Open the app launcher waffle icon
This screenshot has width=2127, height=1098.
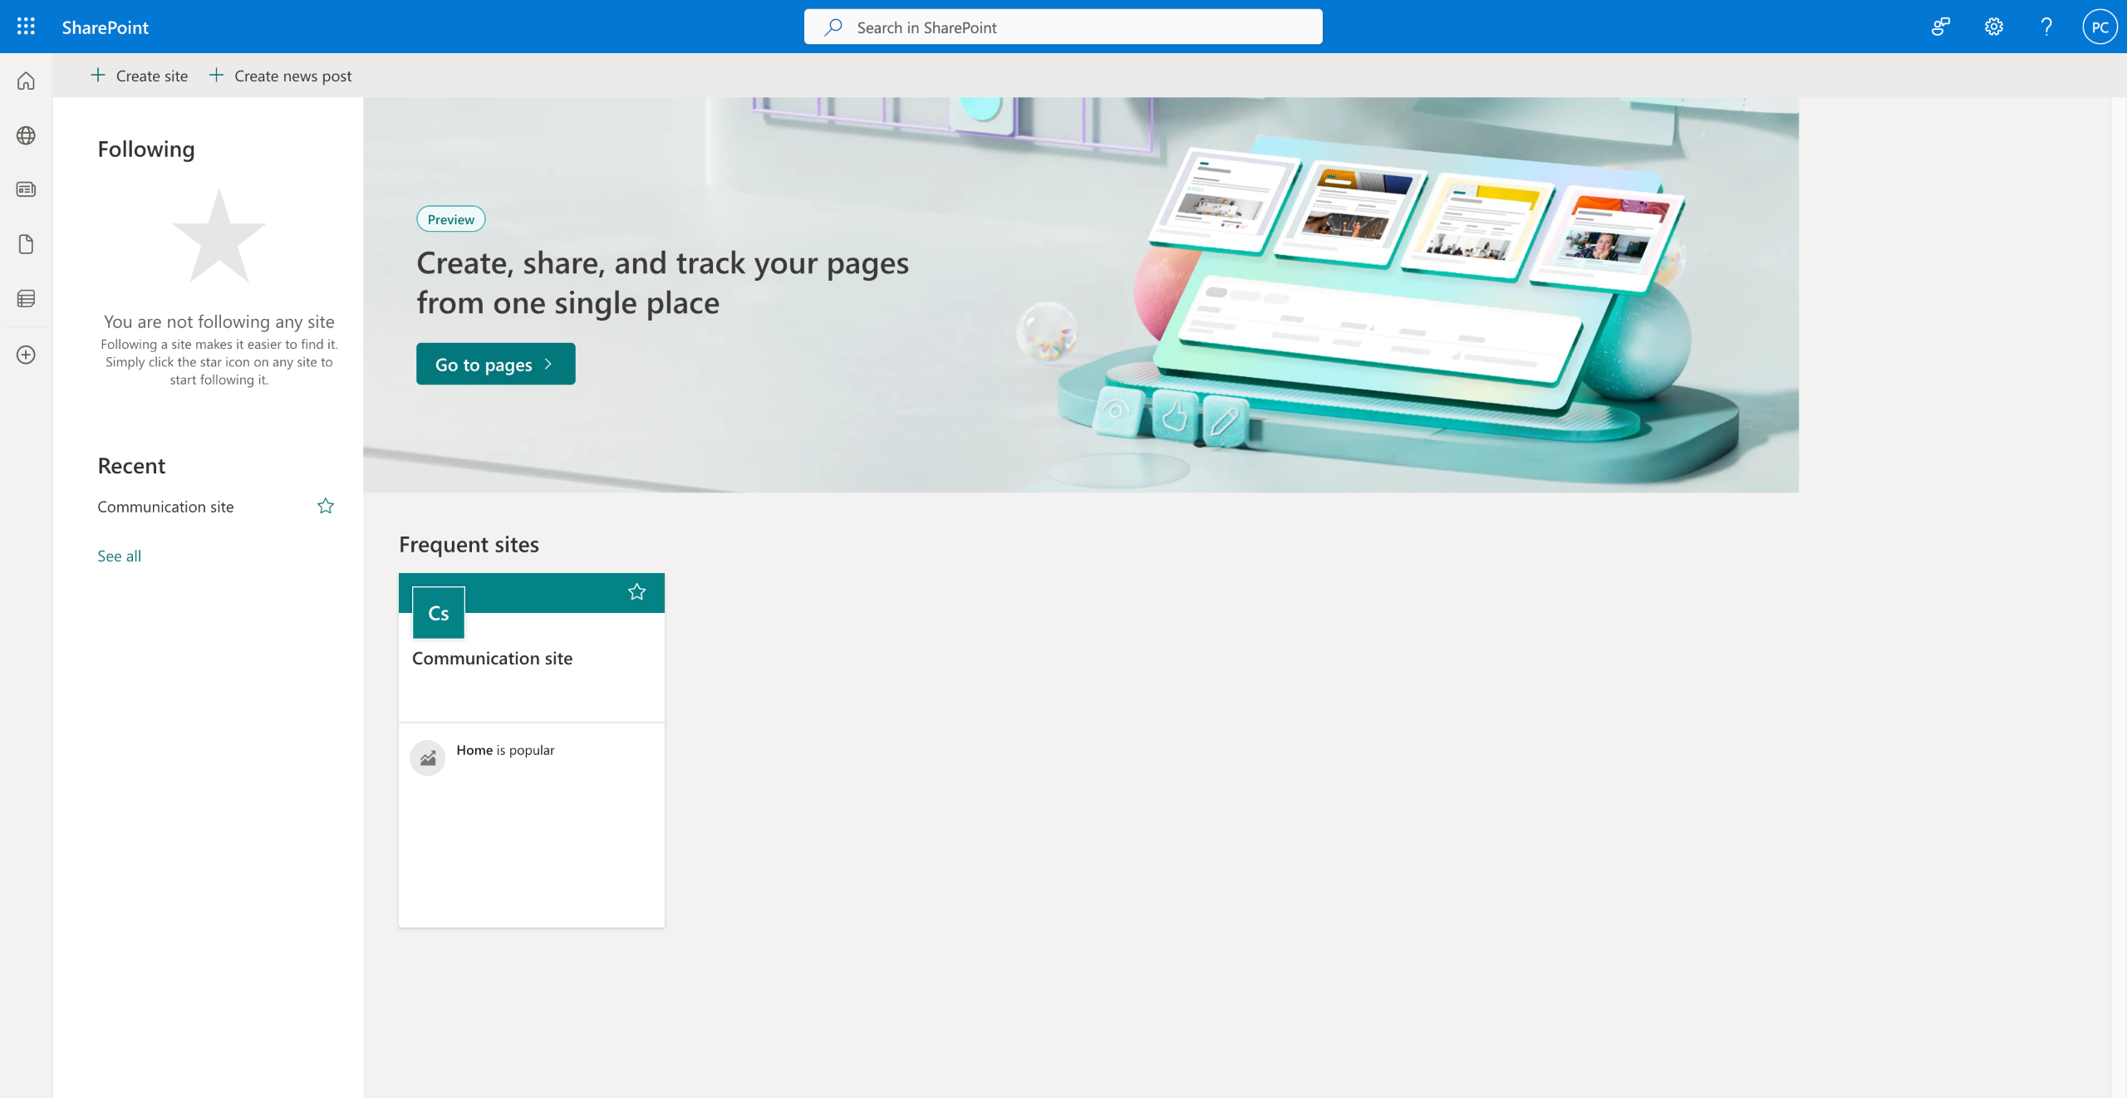click(x=26, y=27)
